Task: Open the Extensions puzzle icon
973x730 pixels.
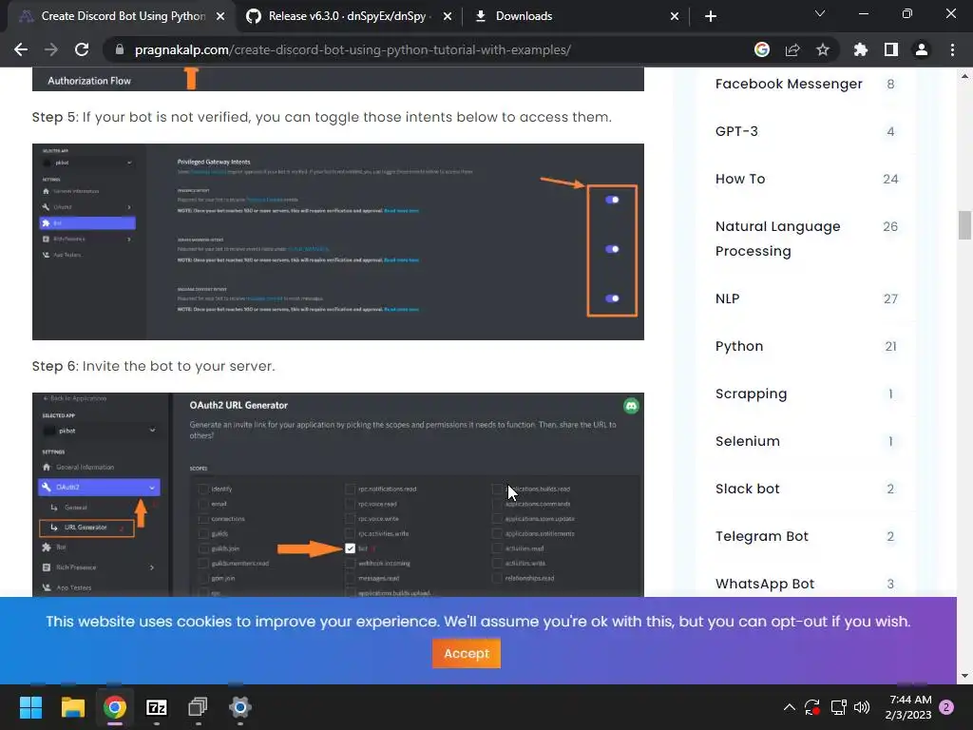Action: [x=861, y=49]
